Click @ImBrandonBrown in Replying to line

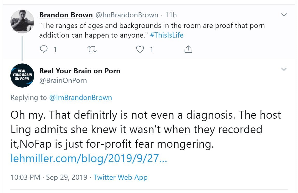(80, 98)
